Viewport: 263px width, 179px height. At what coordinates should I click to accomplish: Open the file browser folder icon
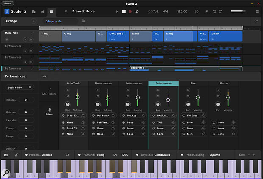pyautogui.click(x=34, y=11)
